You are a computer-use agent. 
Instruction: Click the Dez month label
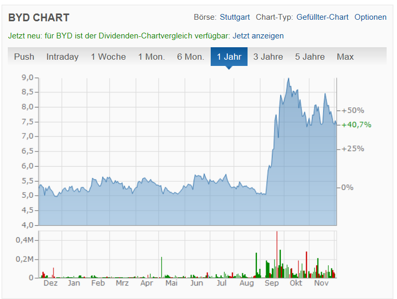point(50,283)
